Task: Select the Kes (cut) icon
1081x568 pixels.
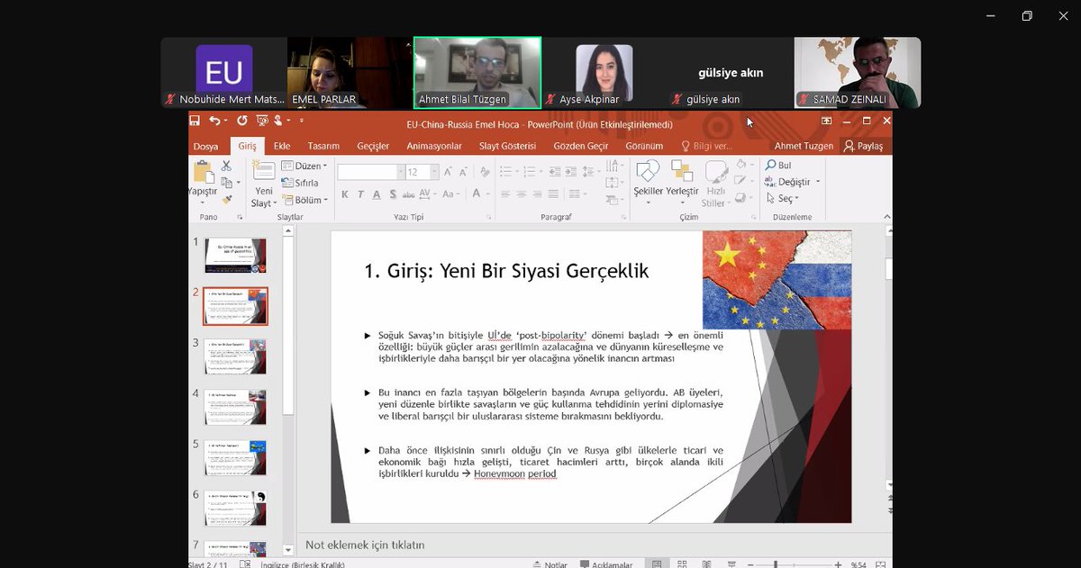Action: (226, 166)
